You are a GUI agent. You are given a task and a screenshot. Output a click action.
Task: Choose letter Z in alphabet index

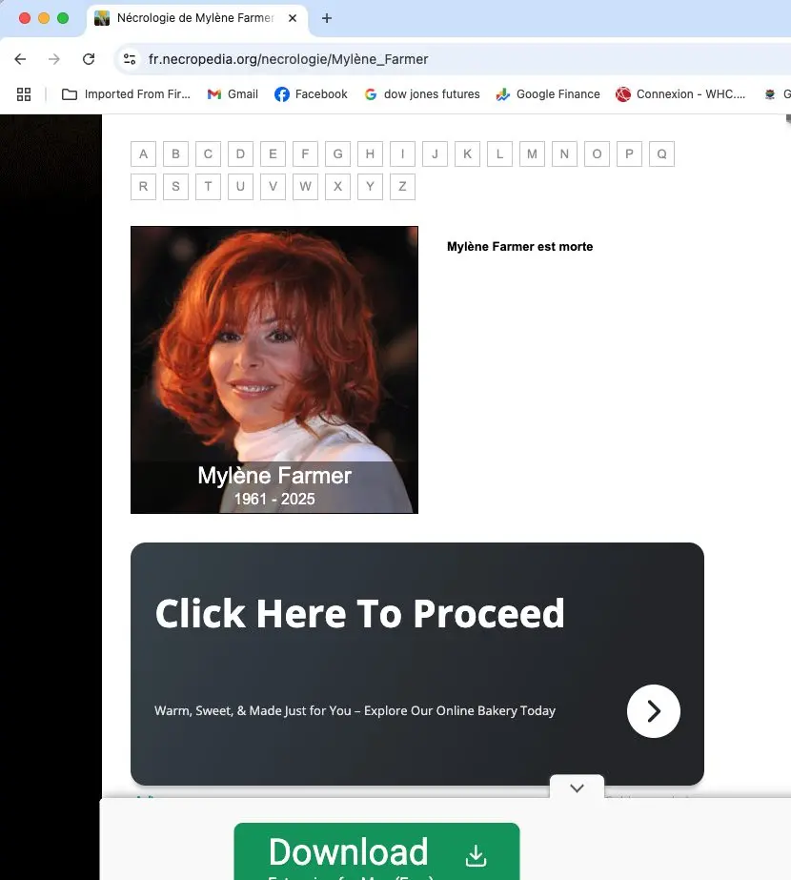point(402,187)
